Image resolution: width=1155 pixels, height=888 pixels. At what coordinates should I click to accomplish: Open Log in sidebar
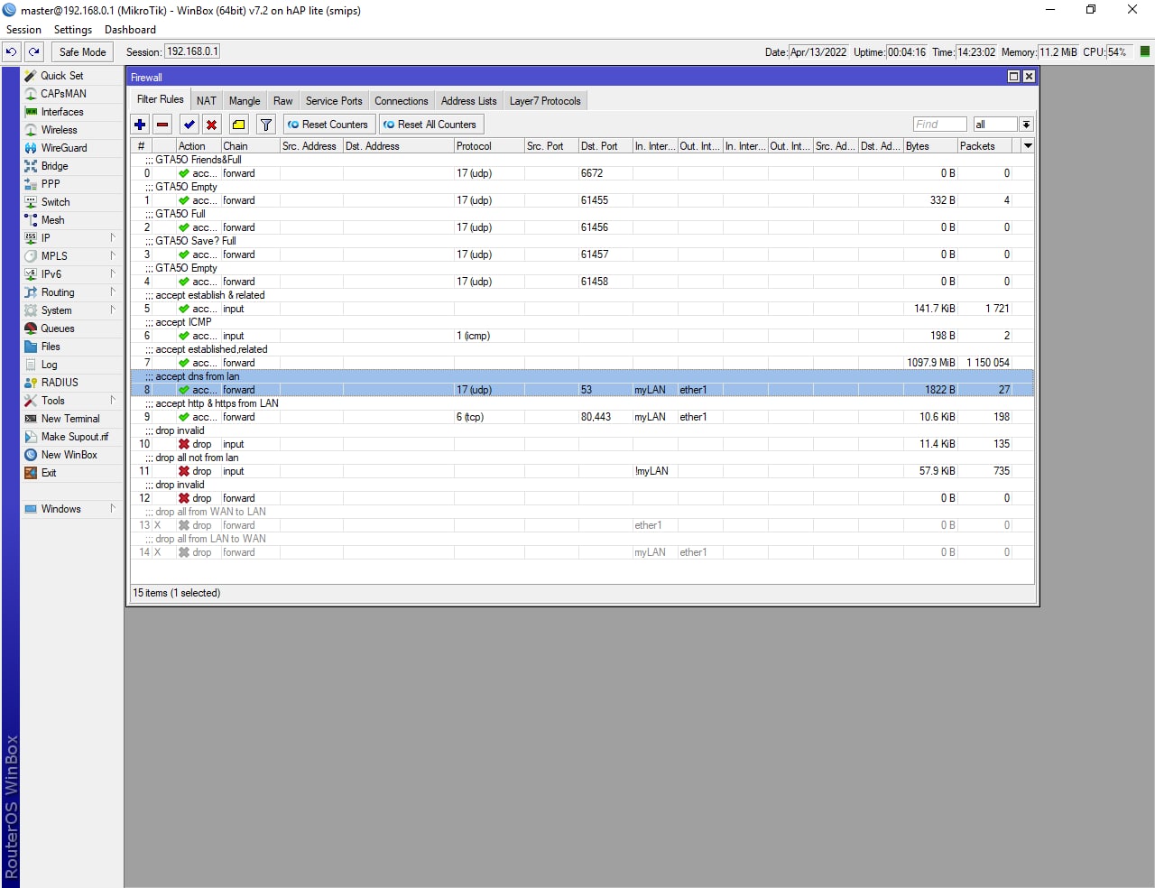point(72,365)
